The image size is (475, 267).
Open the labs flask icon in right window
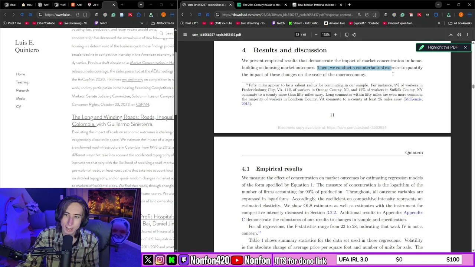coord(449,15)
